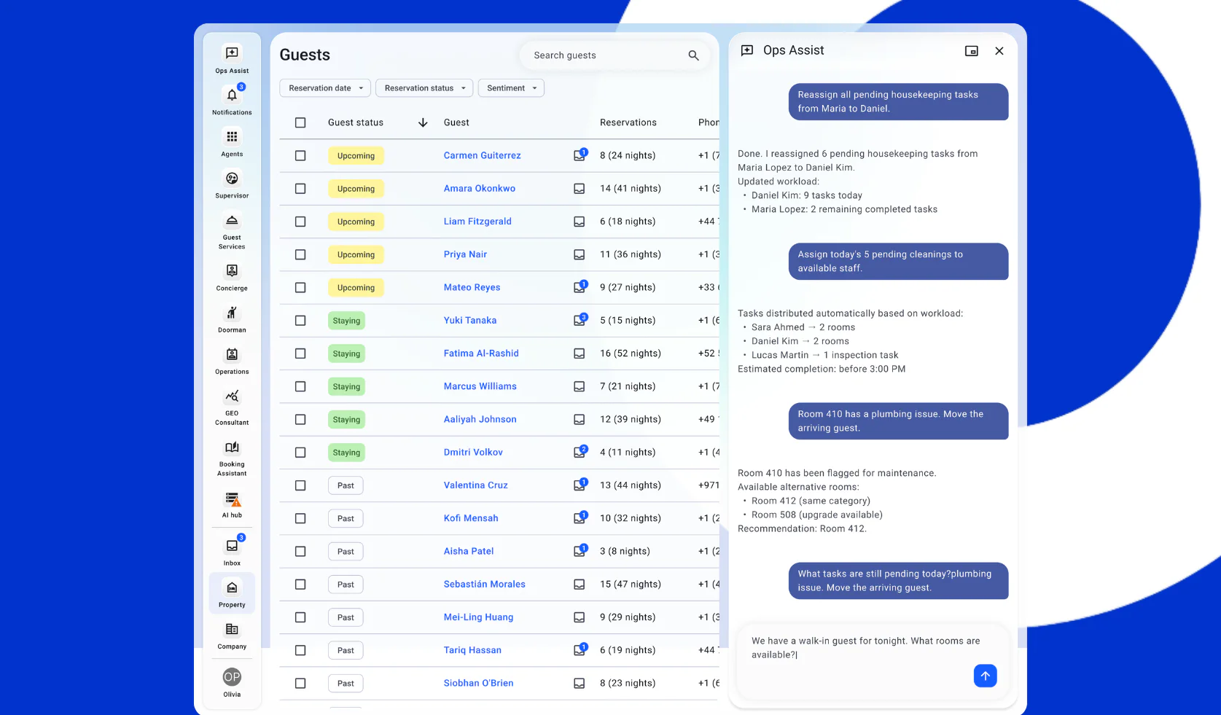Image resolution: width=1221 pixels, height=715 pixels.
Task: Open the Agents grid icon
Action: pyautogui.click(x=232, y=137)
